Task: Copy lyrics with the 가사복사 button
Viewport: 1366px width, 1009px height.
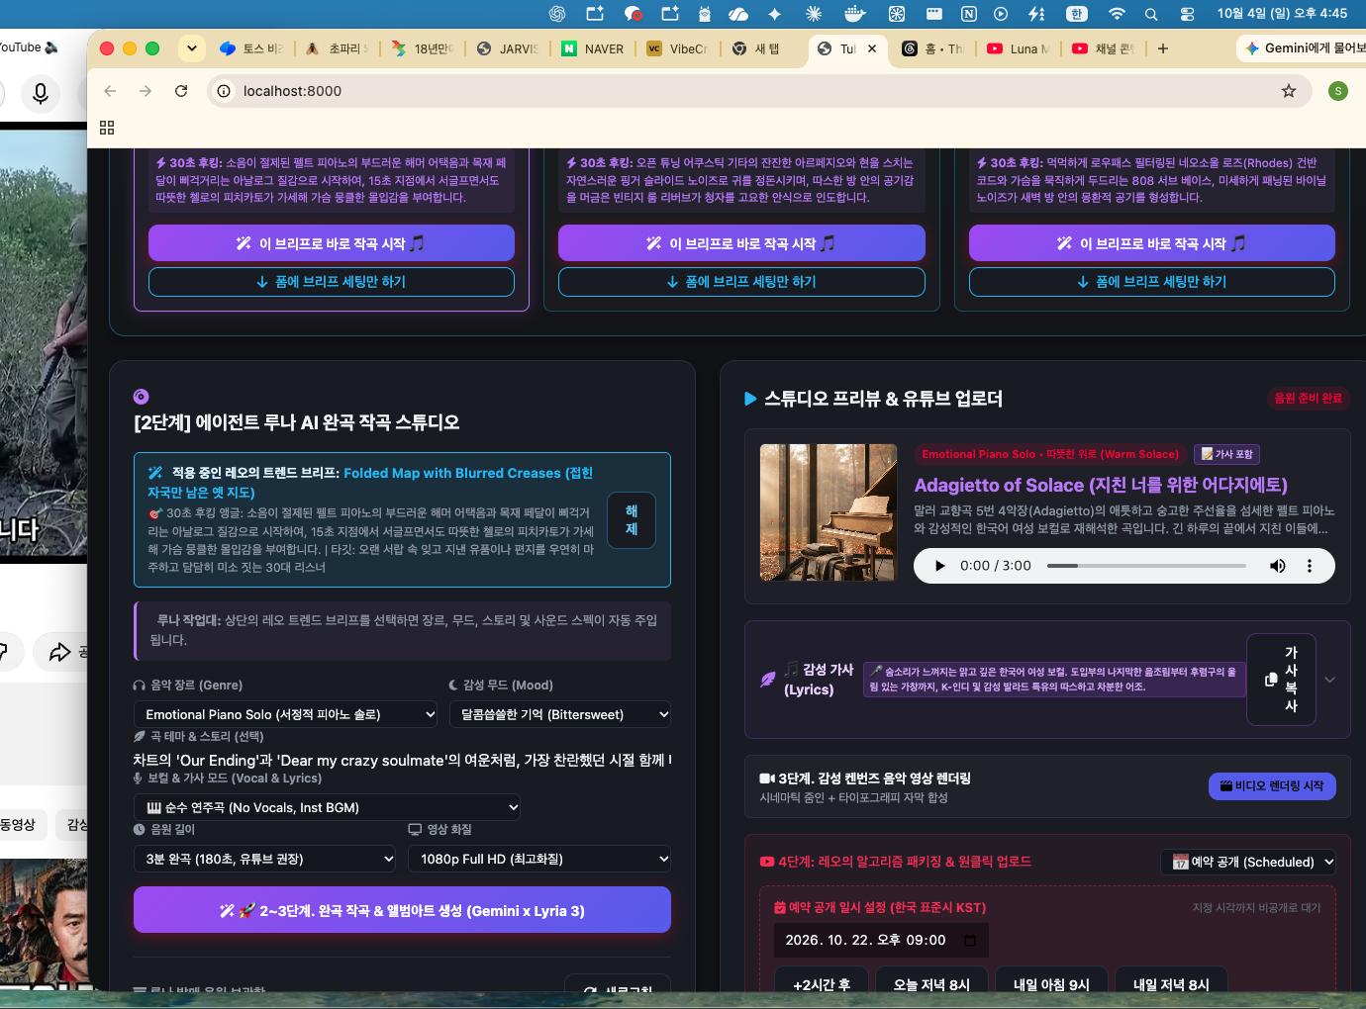Action: tap(1282, 680)
